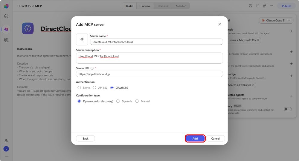Close the Add MCP server dialog
Screen dimensions: 299x161
tap(220, 24)
